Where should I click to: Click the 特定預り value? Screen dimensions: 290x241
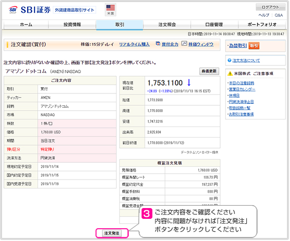[x=47, y=150]
